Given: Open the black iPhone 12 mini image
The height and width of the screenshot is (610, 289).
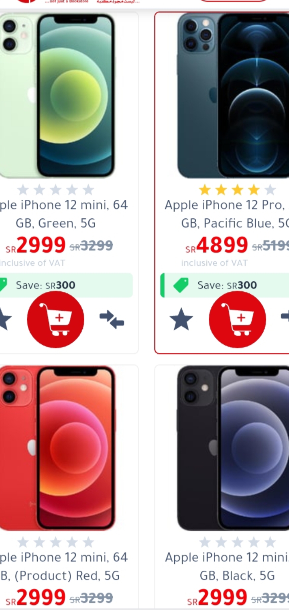Looking at the screenshot, I should click(x=233, y=448).
